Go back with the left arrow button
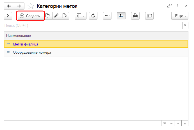194x130 pixels. tap(9, 6)
